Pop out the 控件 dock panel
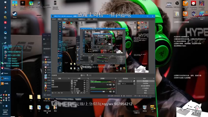Screen dimensions: 208x117 (154, 79)
